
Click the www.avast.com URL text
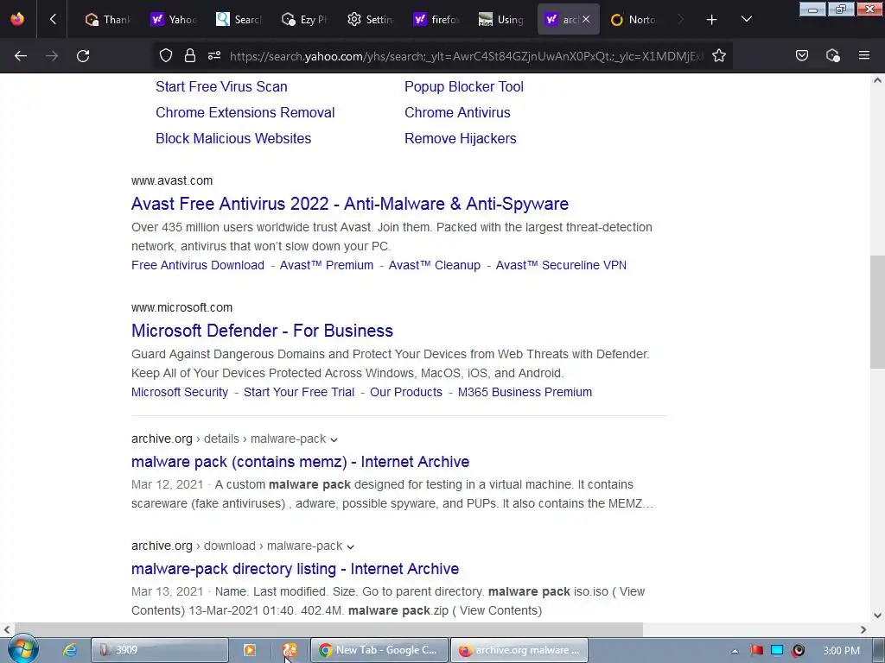172,180
